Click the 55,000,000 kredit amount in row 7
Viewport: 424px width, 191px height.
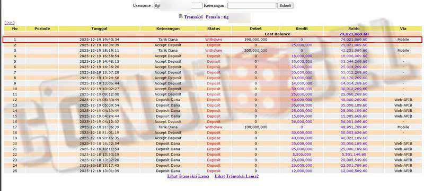pos(302,72)
